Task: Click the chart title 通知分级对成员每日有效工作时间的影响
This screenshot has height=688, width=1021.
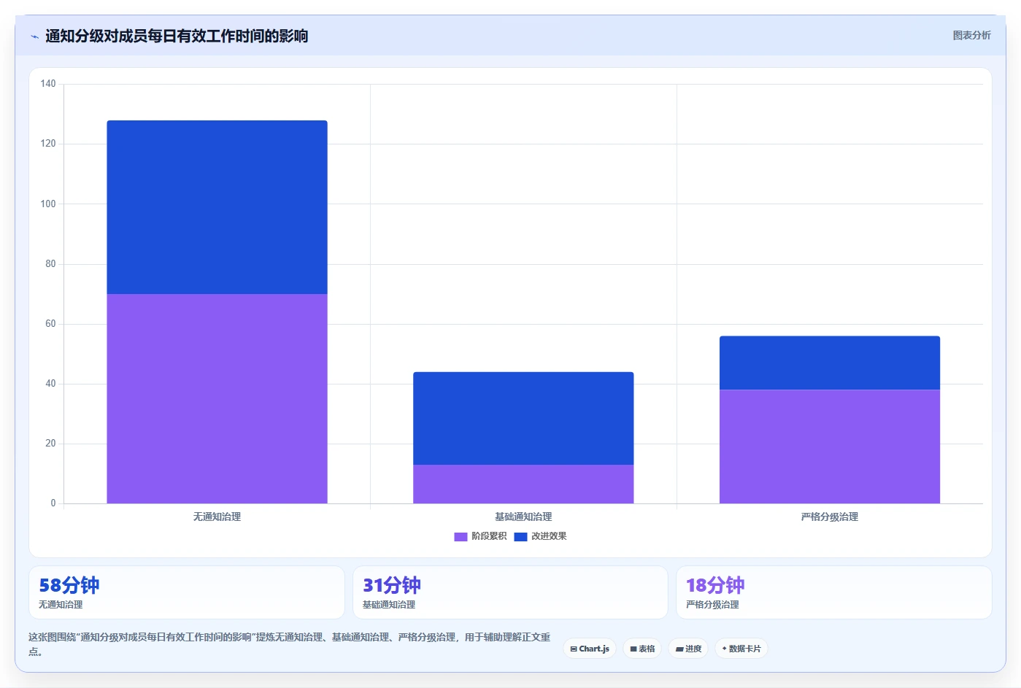Action: 177,36
